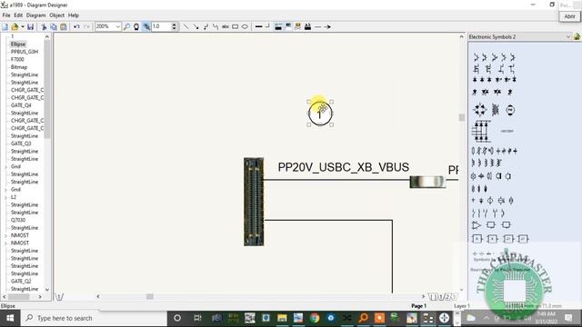Click the object tree horizontal scrollbar thumb
The height and width of the screenshot is (327, 582).
18,297
